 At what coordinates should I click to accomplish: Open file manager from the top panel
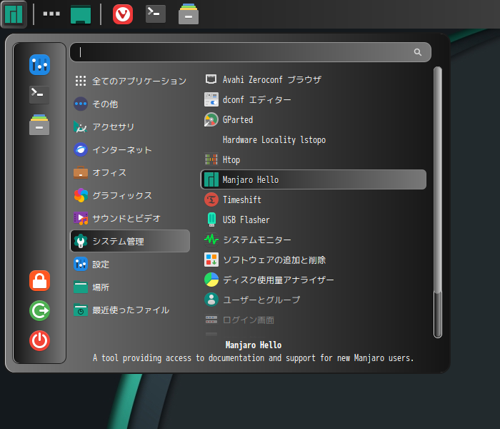click(189, 14)
